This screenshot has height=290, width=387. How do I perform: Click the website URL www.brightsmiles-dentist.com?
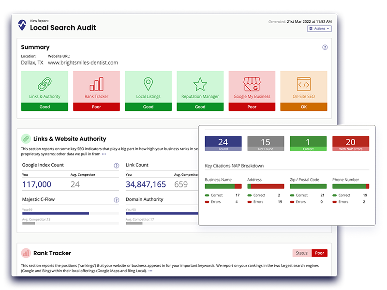click(x=83, y=62)
